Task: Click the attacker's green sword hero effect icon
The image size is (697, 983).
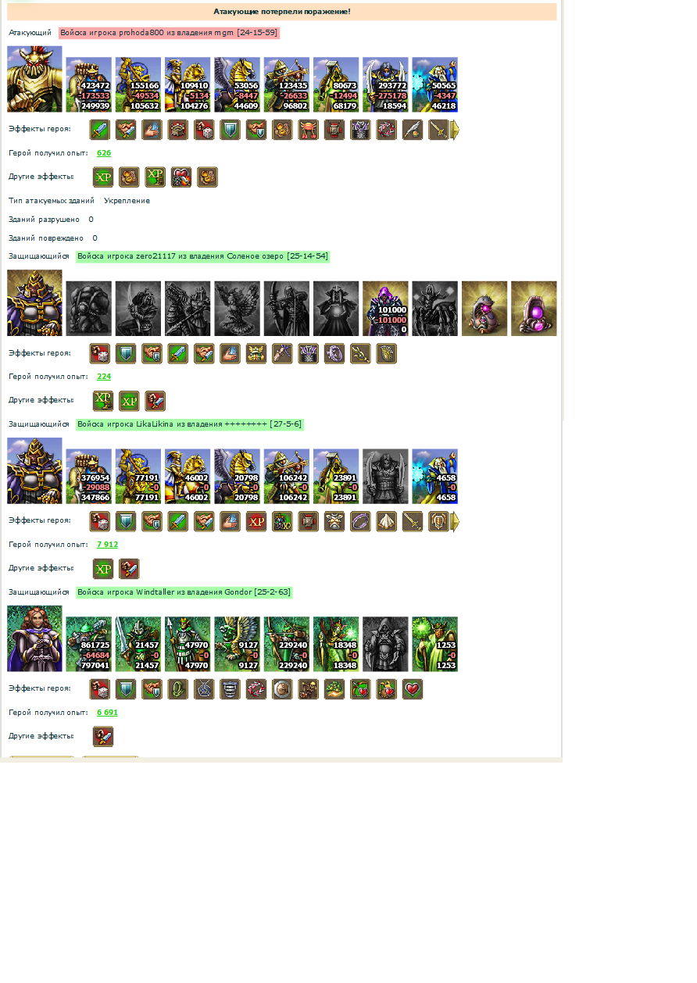Action: (100, 130)
